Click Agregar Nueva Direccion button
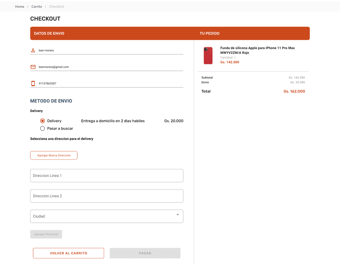The image size is (340, 276). [x=54, y=156]
